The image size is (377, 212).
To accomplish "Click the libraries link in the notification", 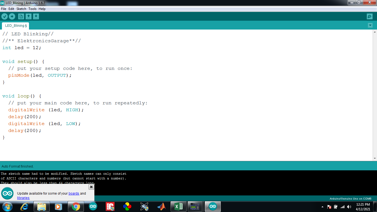I will [23, 198].
